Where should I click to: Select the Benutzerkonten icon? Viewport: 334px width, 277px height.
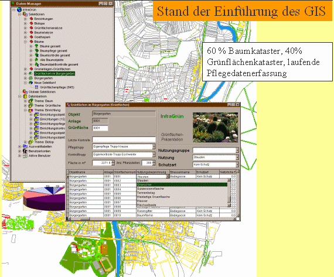[25, 151]
